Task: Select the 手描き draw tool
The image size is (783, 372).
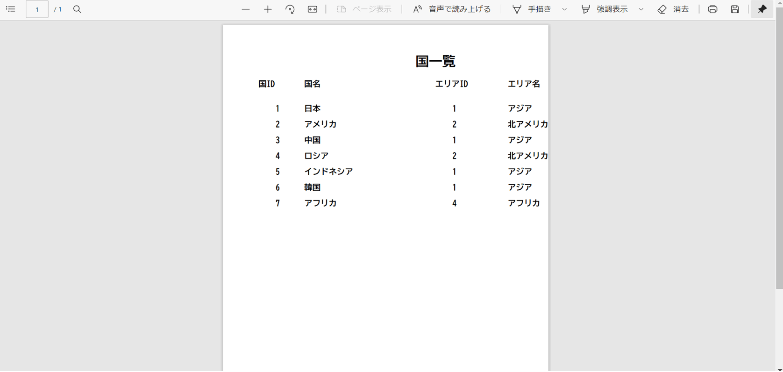Action: tap(532, 9)
